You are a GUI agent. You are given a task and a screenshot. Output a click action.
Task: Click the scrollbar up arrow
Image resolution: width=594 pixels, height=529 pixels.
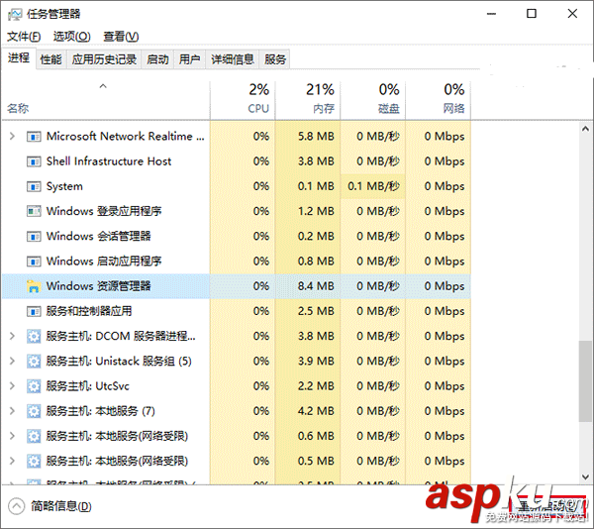(585, 129)
